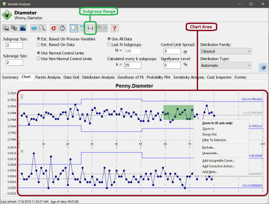Choose Filter To Selection menu entry
This screenshot has height=204, width=269.
pos(221,140)
